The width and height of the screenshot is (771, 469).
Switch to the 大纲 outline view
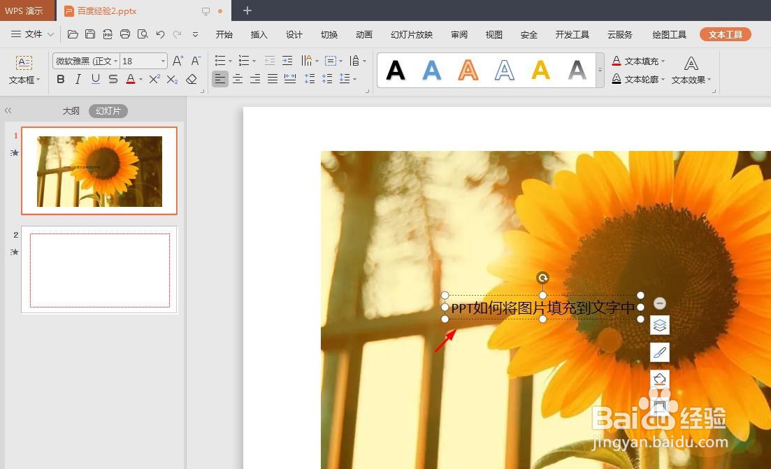pyautogui.click(x=71, y=110)
